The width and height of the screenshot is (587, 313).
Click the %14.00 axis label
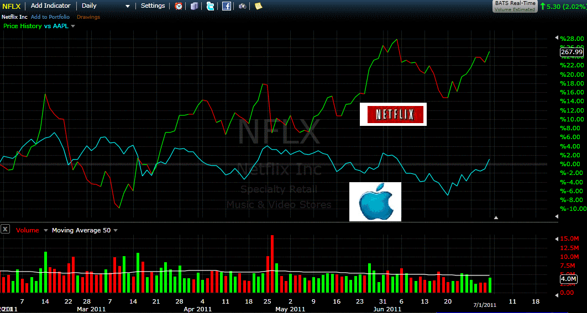tap(573, 101)
